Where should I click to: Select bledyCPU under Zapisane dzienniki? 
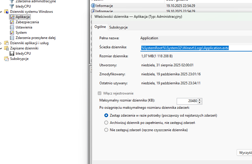(x=23, y=54)
